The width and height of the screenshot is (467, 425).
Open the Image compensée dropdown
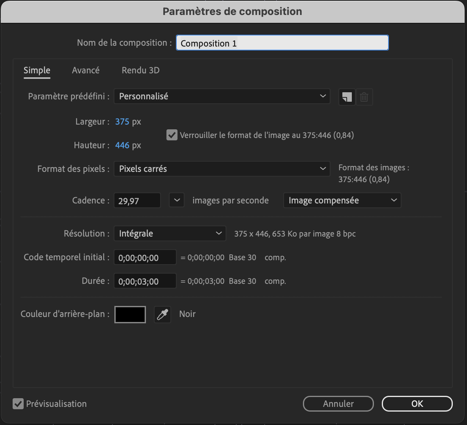point(342,200)
